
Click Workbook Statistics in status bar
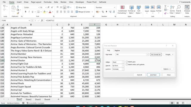[13, 103]
